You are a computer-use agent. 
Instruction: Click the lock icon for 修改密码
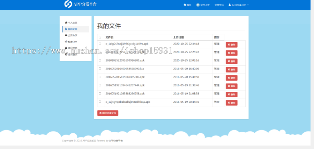(x=66, y=48)
